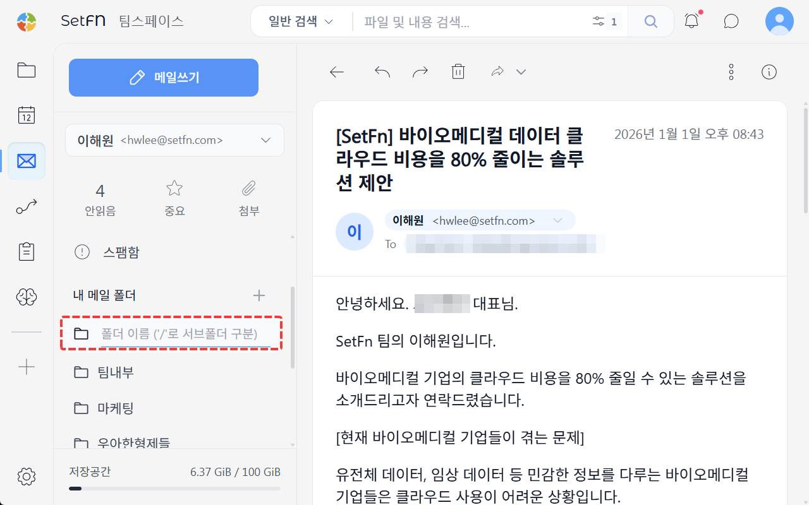Click the line 'SetFn 팀의 이해원입니다.'
Image resolution: width=809 pixels, height=505 pixels.
(x=416, y=342)
